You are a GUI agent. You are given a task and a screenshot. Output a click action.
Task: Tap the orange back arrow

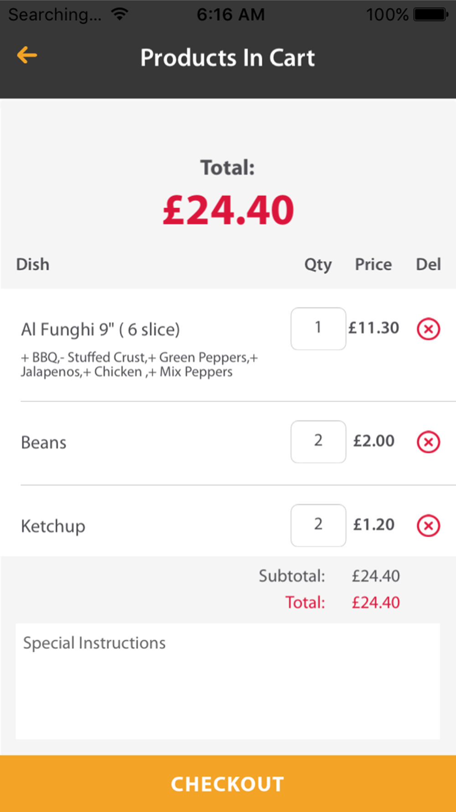click(27, 55)
